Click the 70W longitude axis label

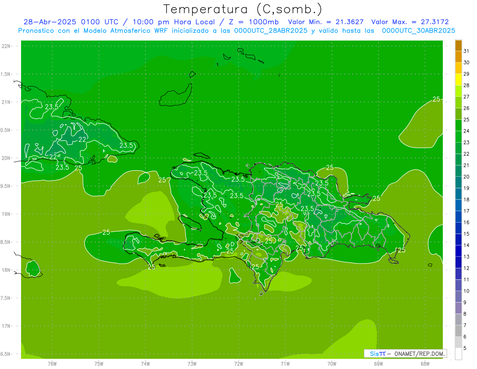click(x=332, y=364)
